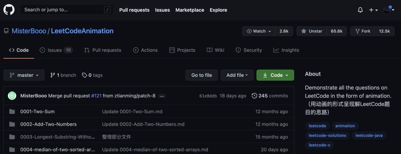The width and height of the screenshot is (401, 154).
Task: Open the Update 0001-Two-Sum.md commit message
Action: tap(132, 112)
